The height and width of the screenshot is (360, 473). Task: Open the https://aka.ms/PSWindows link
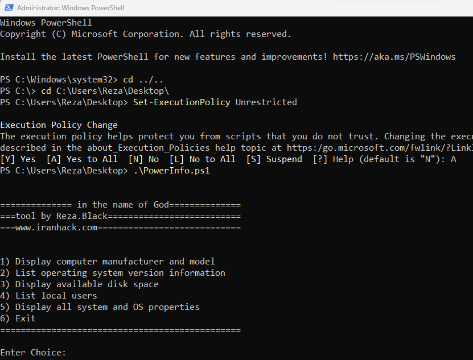394,57
